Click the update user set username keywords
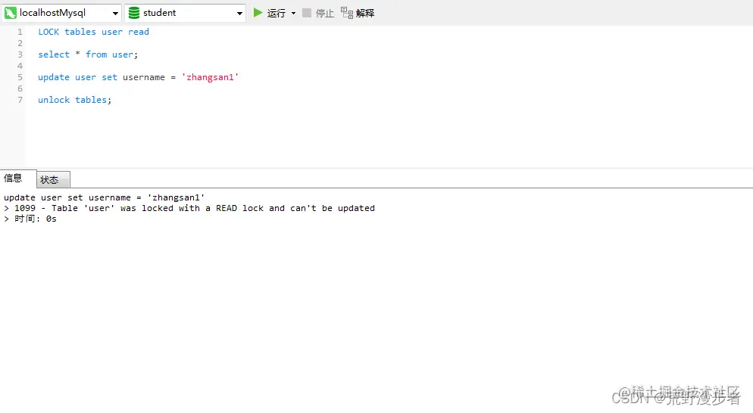753x413 pixels. pyautogui.click(x=102, y=77)
